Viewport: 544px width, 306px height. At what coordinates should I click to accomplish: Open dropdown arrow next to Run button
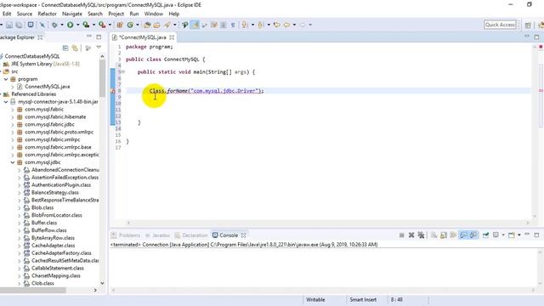tap(77, 25)
